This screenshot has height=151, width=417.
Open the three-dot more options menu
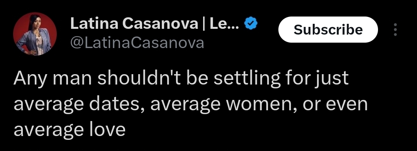(x=395, y=29)
